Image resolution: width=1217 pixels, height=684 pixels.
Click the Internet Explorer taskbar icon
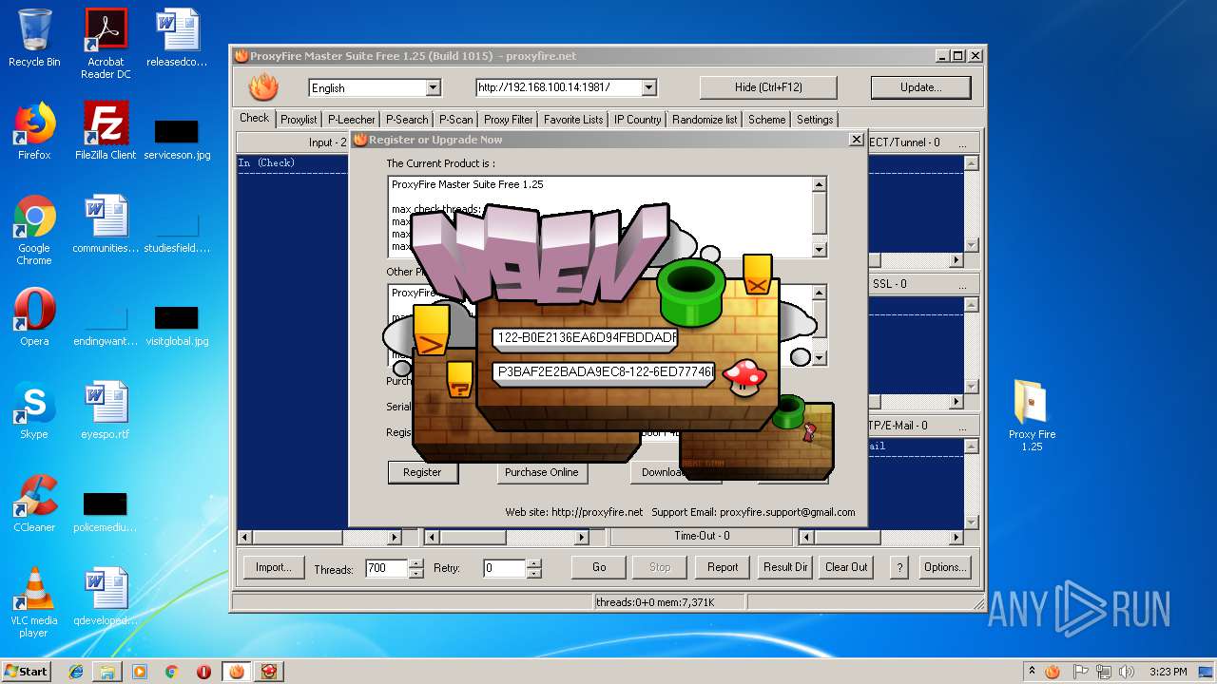click(76, 672)
